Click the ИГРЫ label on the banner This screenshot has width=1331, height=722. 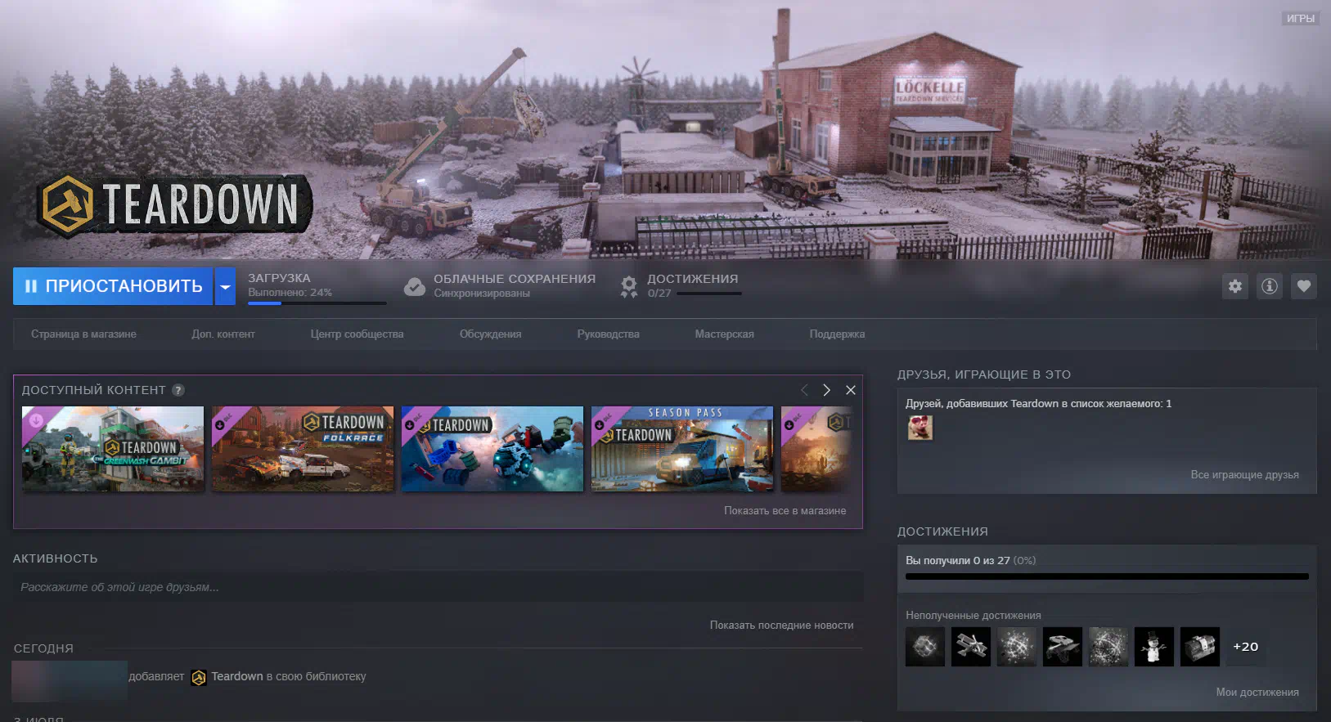coord(1301,18)
